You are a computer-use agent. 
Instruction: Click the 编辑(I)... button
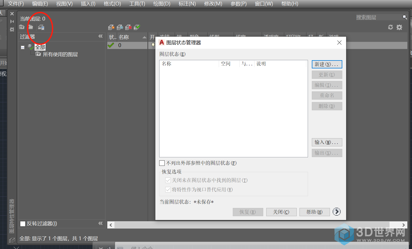point(327,85)
